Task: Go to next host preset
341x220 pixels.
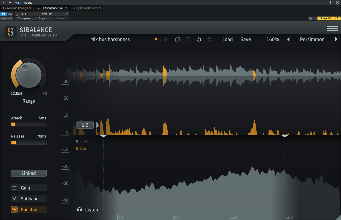Action: (x=26, y=14)
